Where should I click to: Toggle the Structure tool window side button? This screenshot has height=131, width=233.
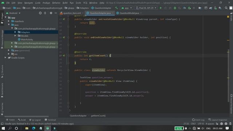(x=2, y=71)
